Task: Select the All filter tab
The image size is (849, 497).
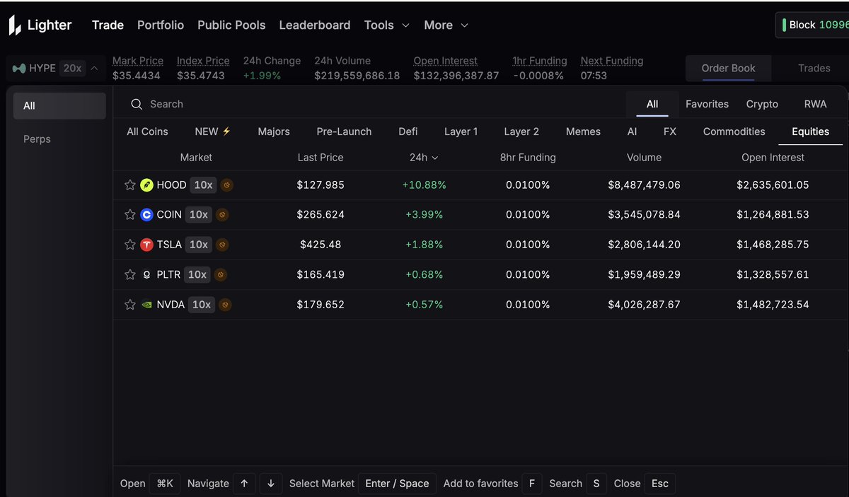Action: pyautogui.click(x=652, y=104)
